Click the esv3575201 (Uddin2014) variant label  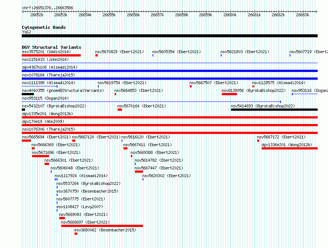click(x=46, y=52)
